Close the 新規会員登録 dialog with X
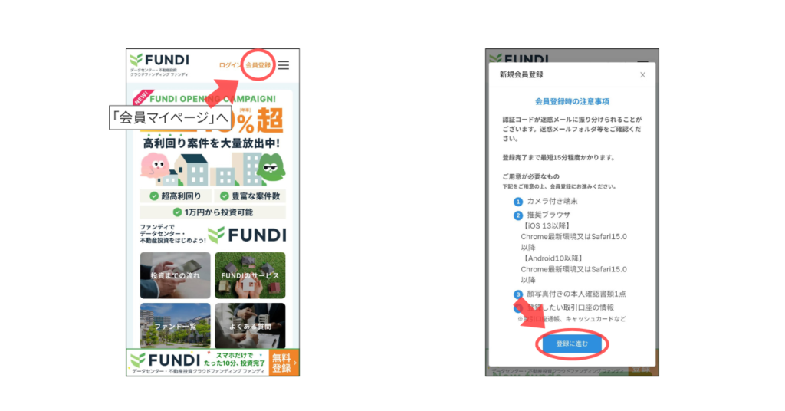The image size is (785, 411). [643, 75]
